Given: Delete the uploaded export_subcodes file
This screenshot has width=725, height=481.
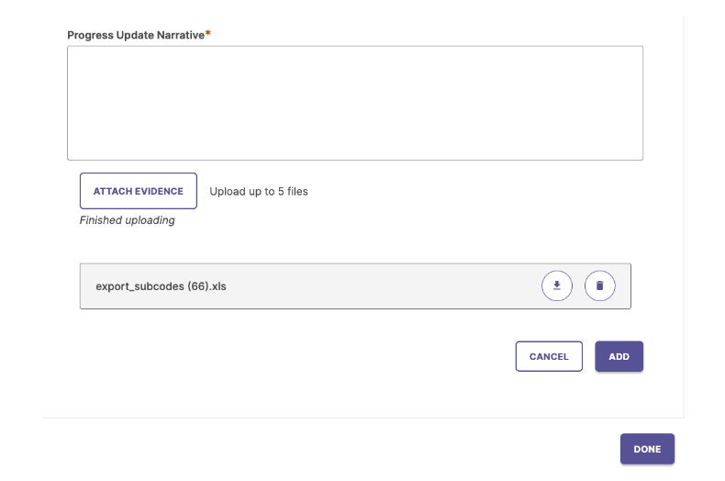Looking at the screenshot, I should (x=599, y=285).
